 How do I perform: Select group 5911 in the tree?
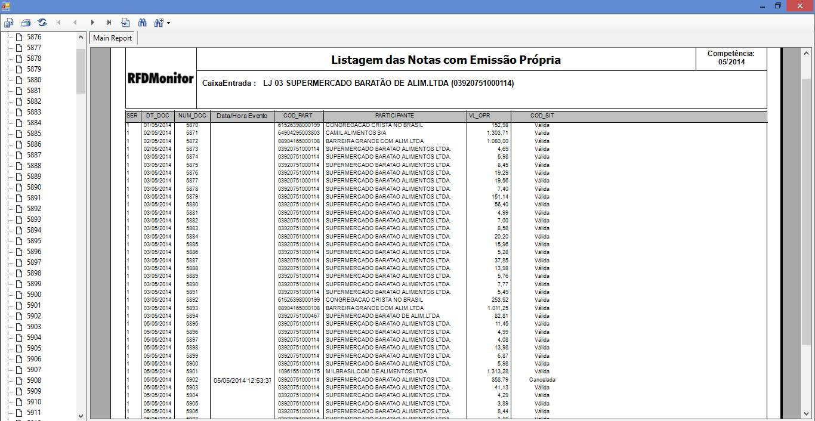point(34,413)
